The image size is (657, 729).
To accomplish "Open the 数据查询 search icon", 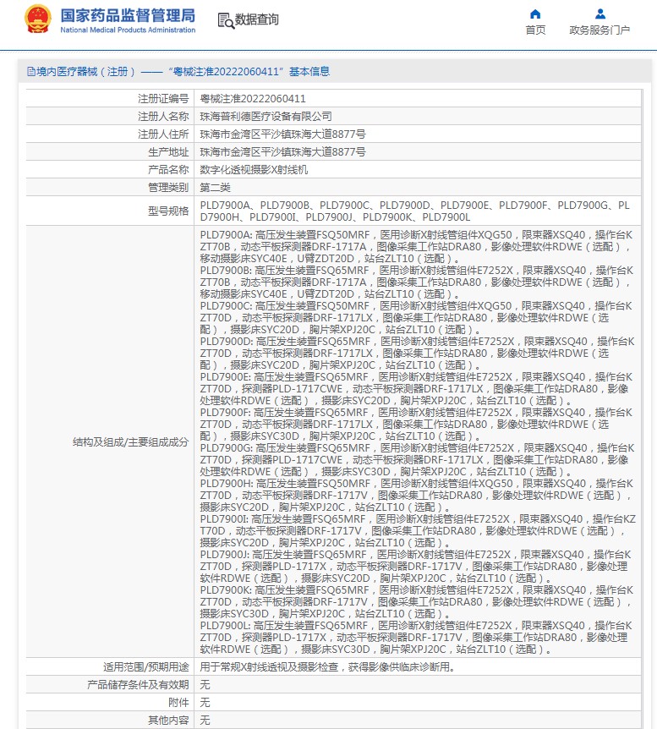I will point(226,20).
